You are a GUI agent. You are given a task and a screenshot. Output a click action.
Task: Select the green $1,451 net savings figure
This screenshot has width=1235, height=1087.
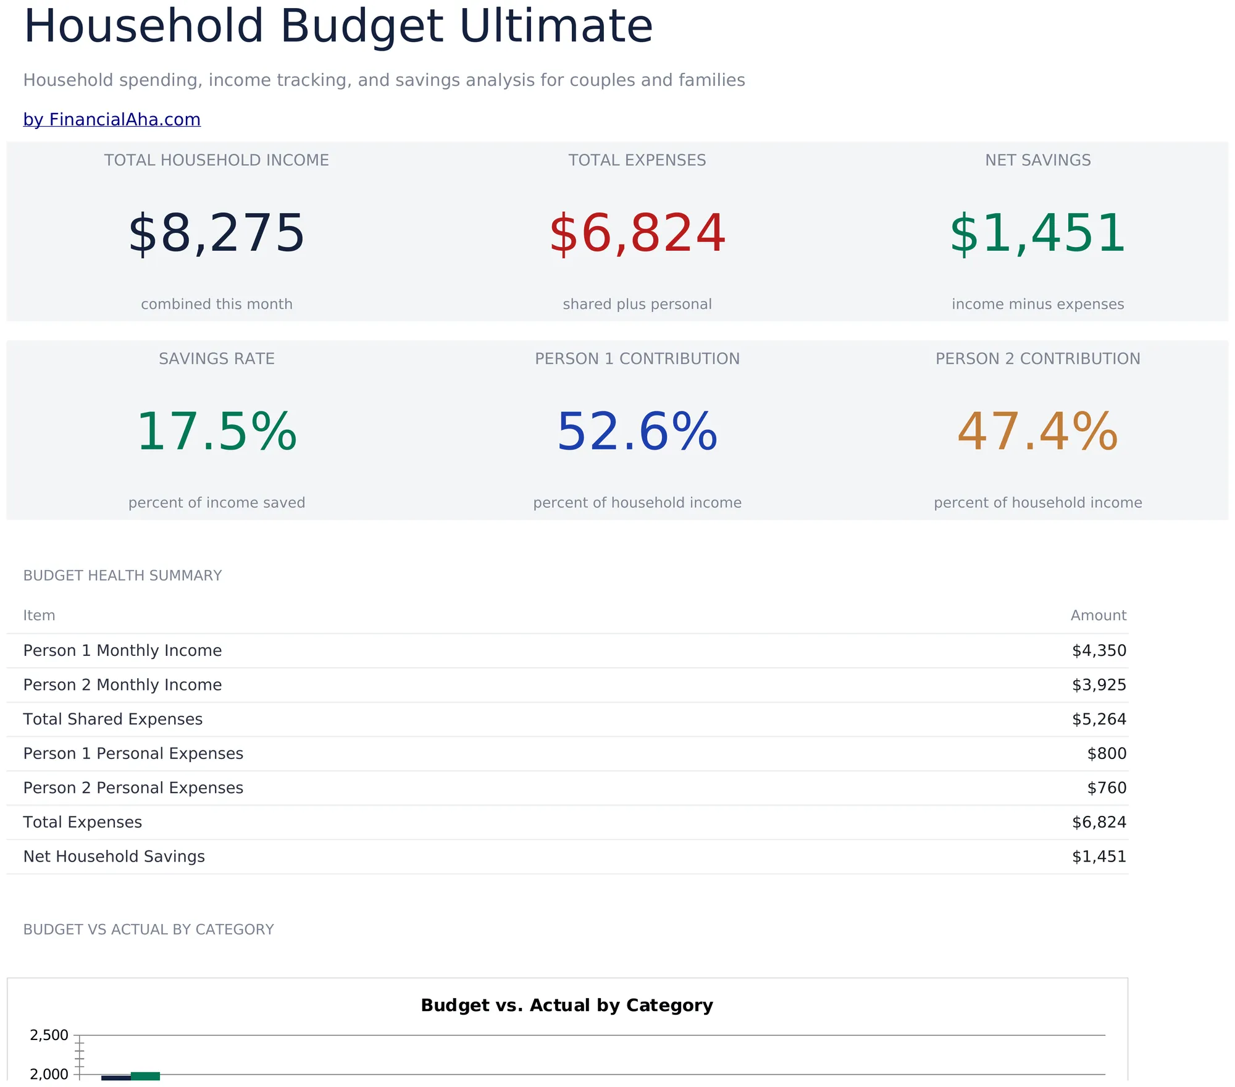[x=1037, y=233]
